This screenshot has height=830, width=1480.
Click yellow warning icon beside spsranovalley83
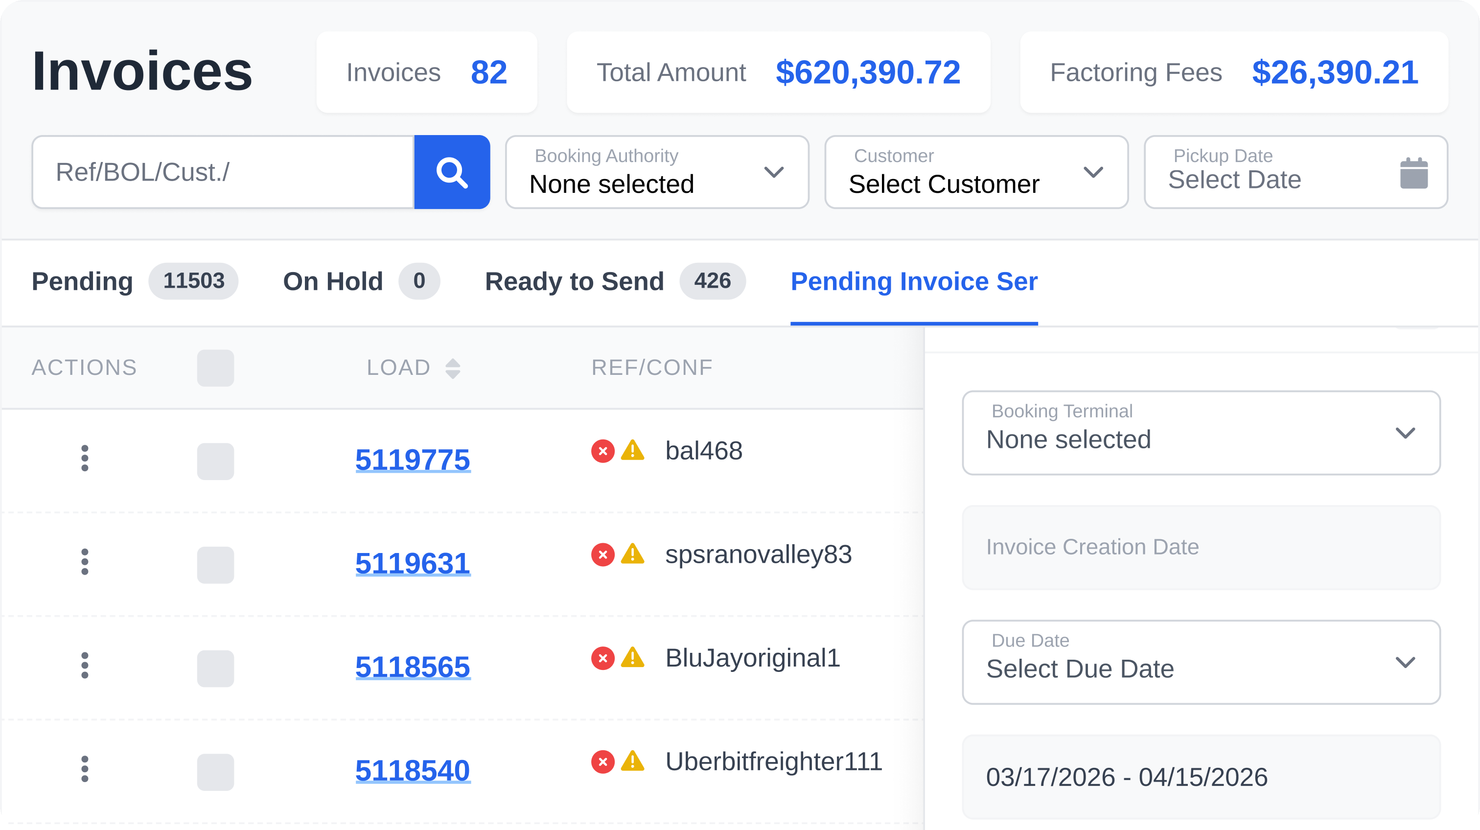(632, 553)
